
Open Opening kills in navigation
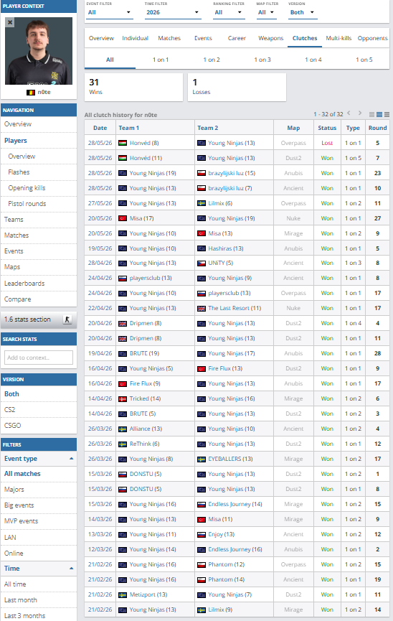(x=39, y=187)
